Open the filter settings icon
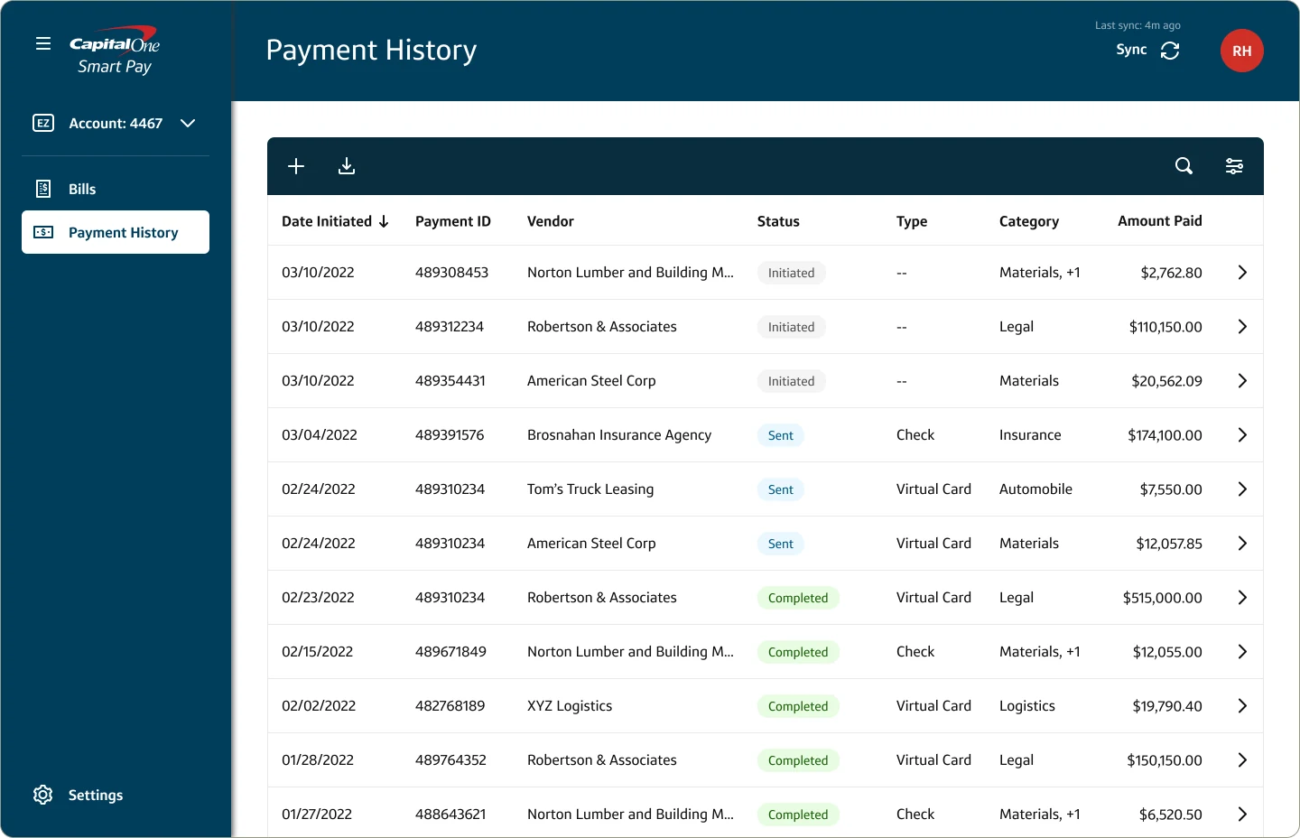The height and width of the screenshot is (838, 1300). tap(1234, 166)
